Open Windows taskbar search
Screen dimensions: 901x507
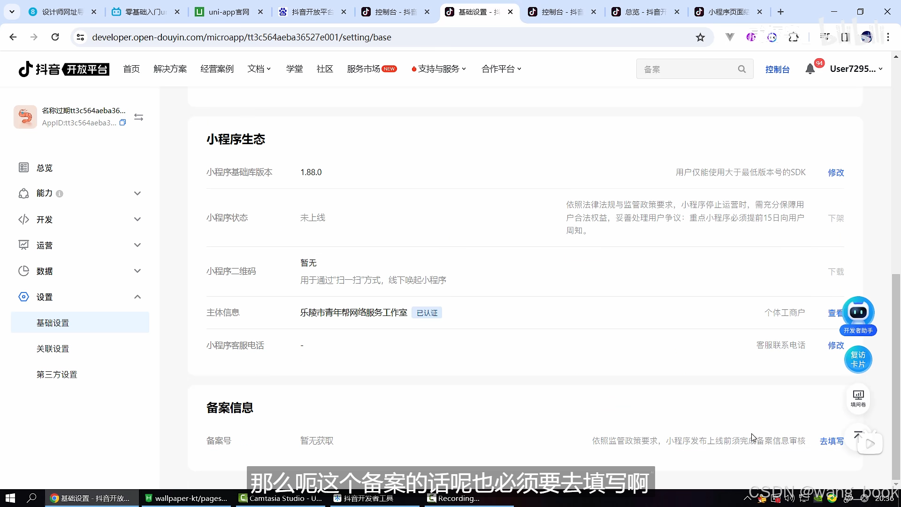[x=31, y=498]
